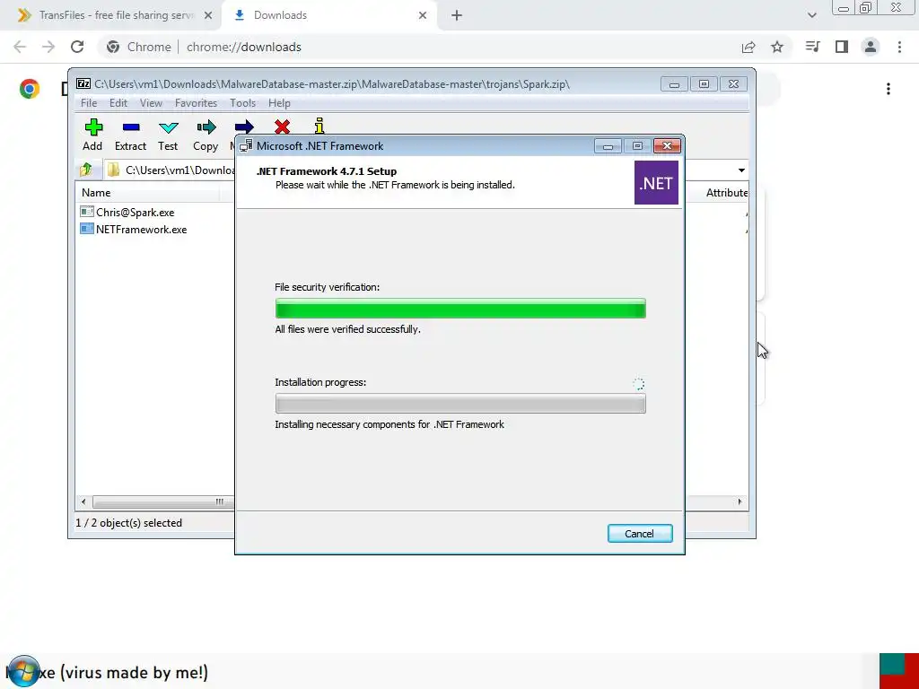Reload the Chrome page

click(77, 47)
